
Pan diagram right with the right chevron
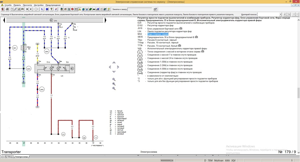click(118, 67)
